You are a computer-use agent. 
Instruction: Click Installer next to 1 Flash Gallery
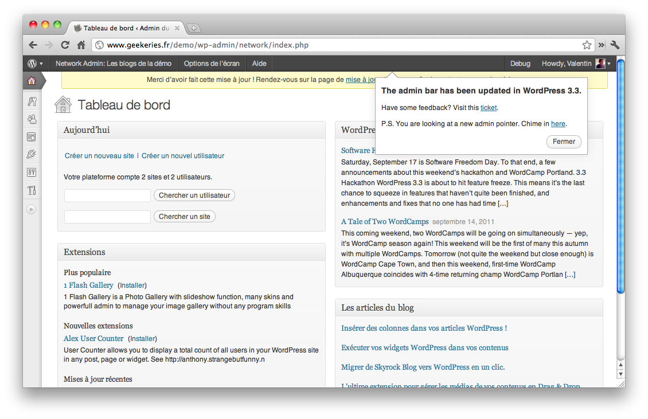point(132,285)
